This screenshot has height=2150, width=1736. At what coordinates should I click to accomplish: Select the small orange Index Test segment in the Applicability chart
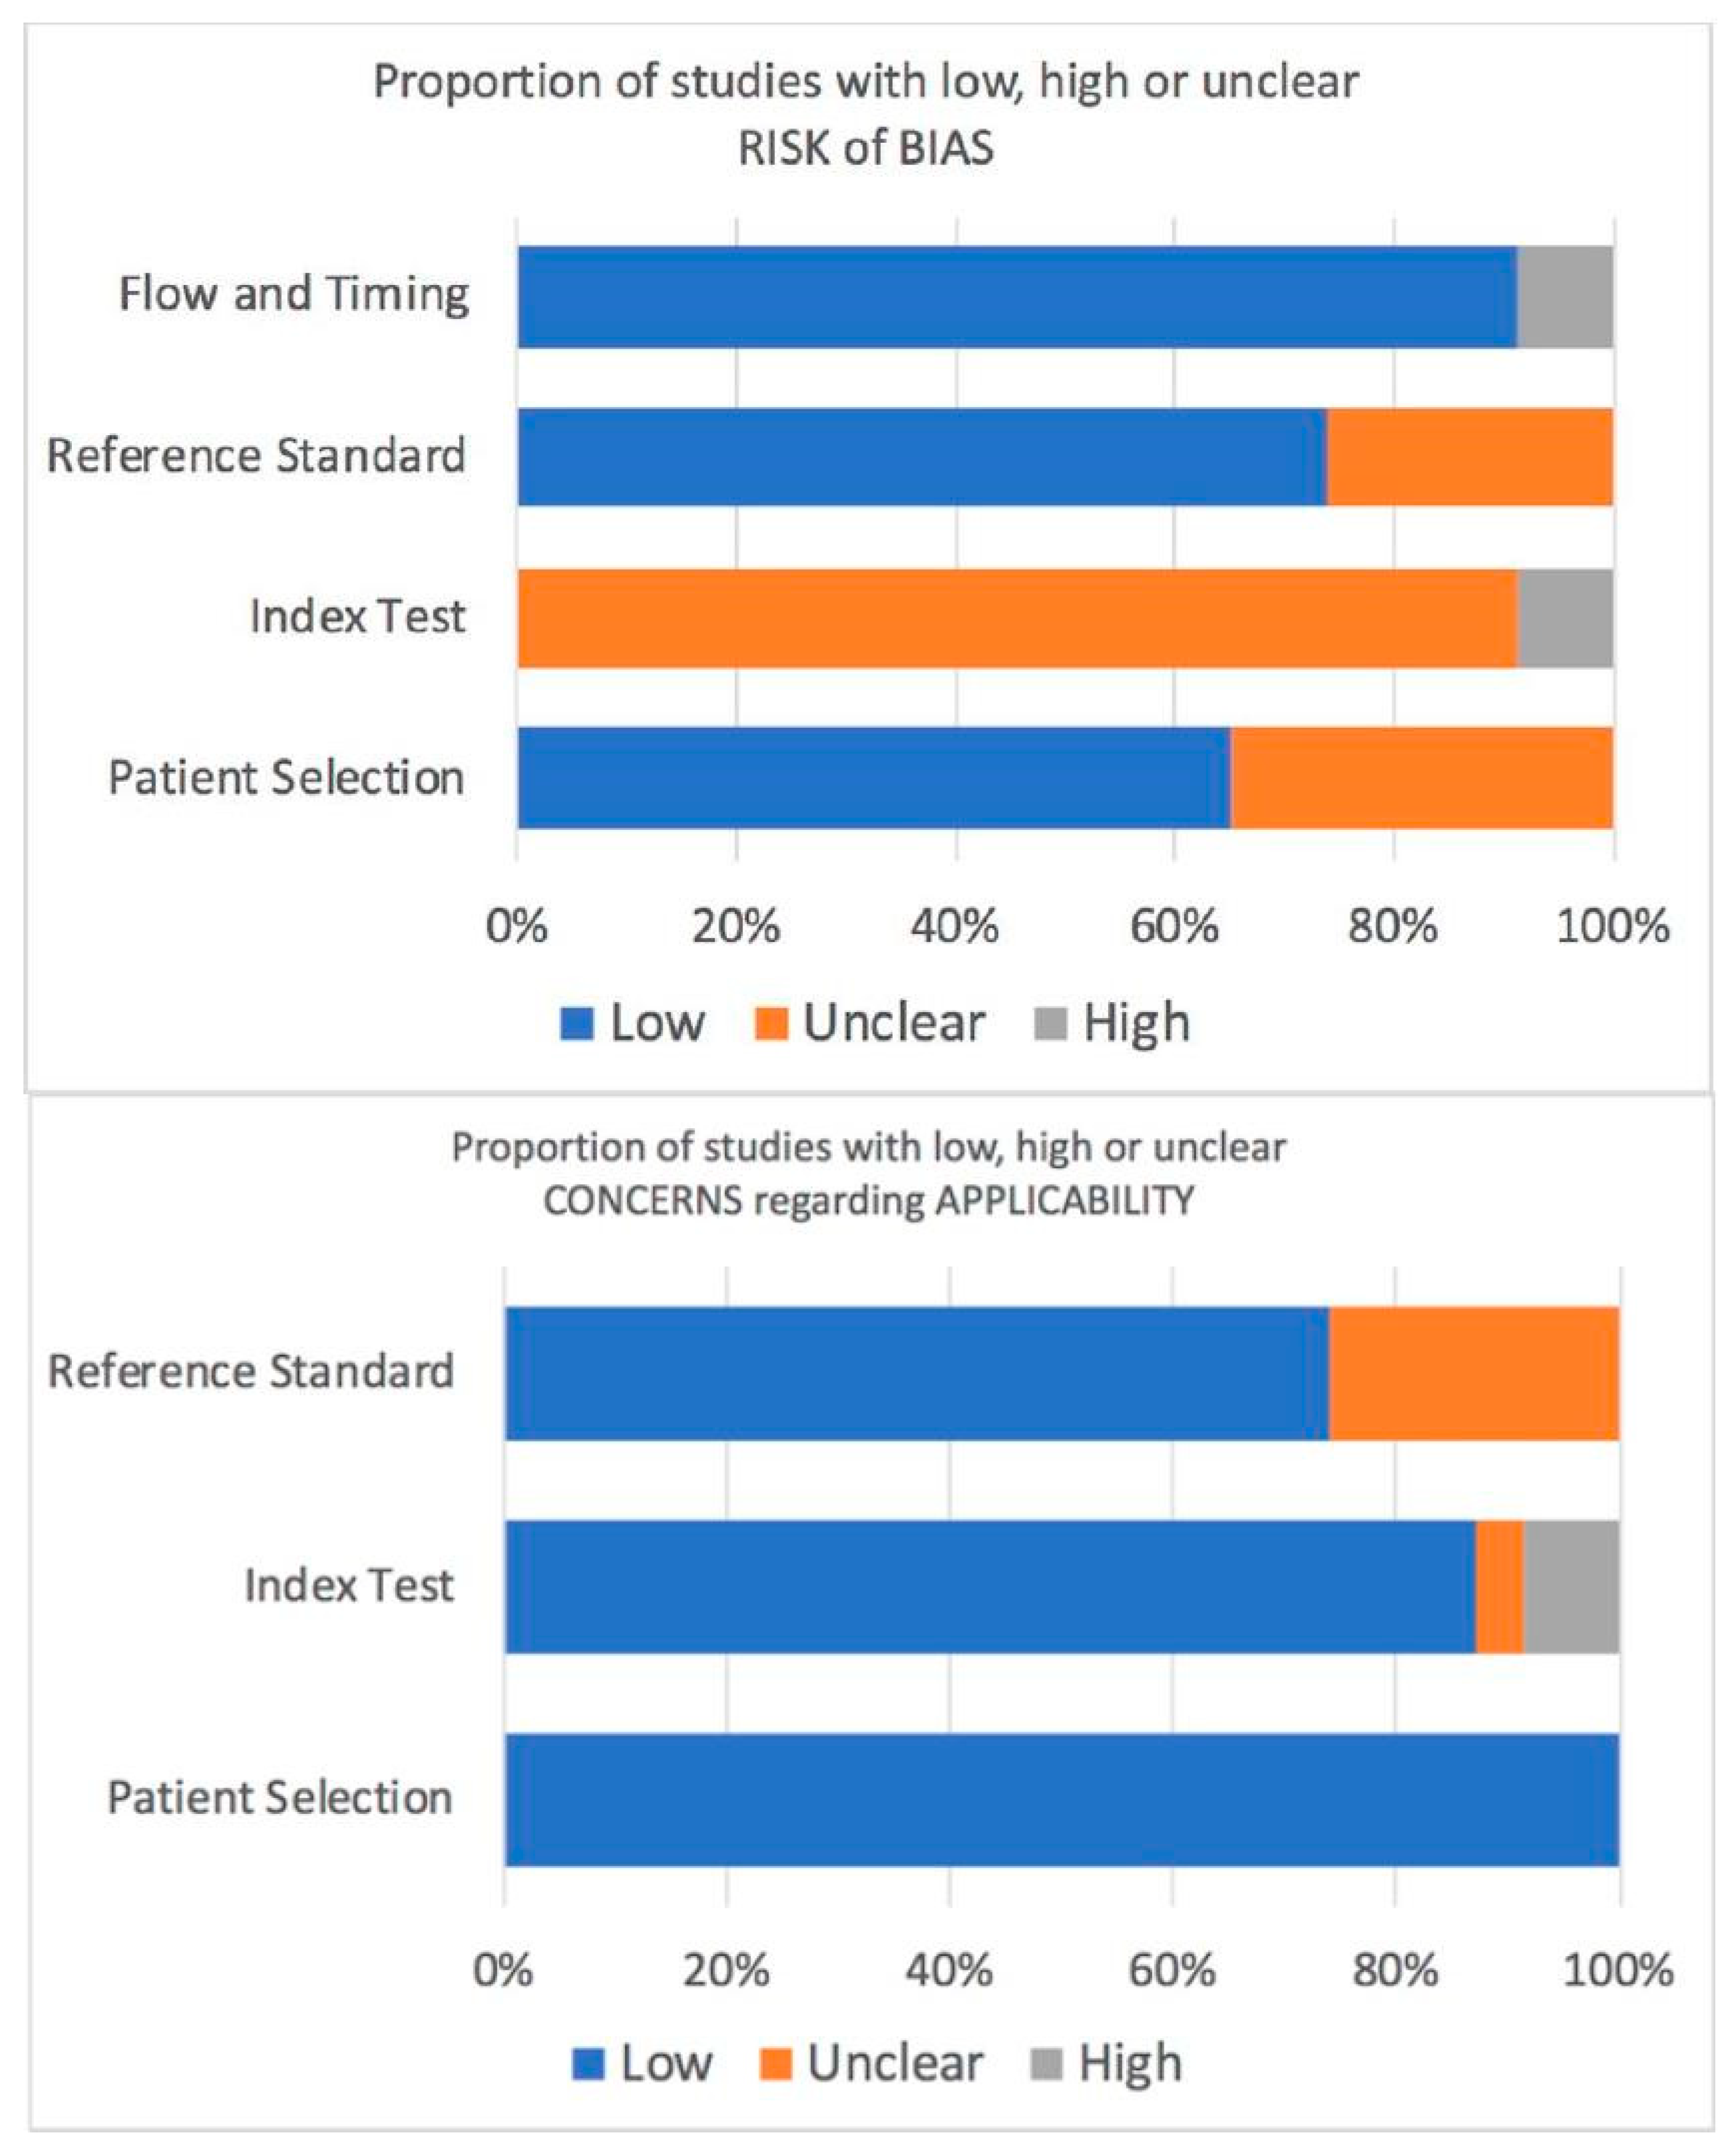tap(1498, 1587)
